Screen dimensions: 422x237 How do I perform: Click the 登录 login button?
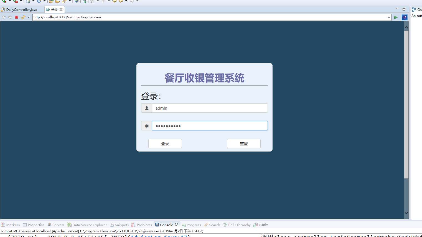click(x=165, y=143)
